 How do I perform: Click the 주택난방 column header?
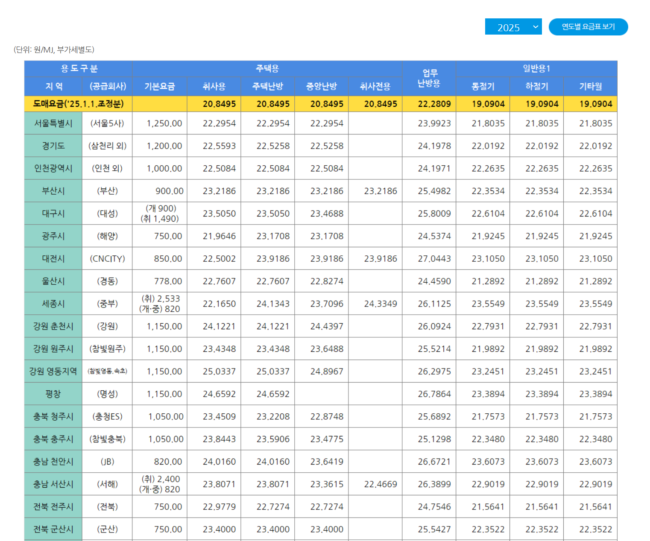268,87
